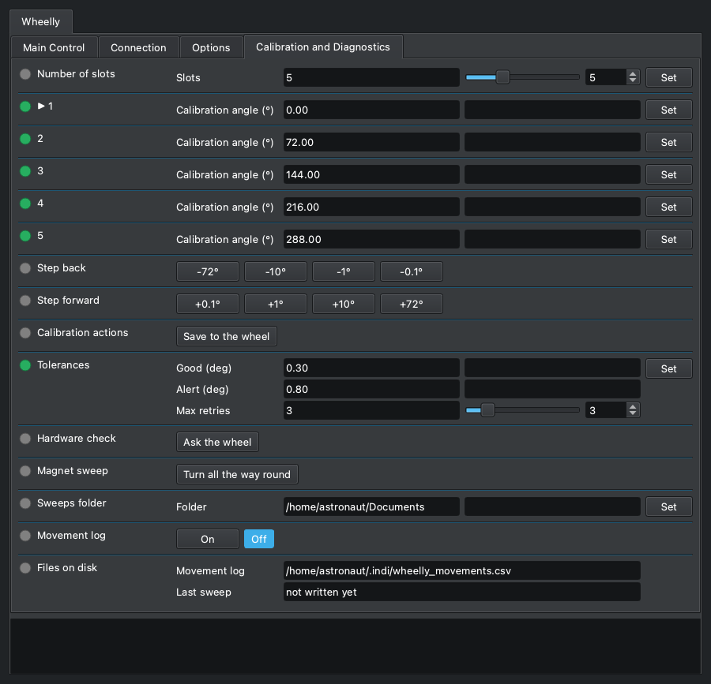Click Set for slot 5 calibration angle
The image size is (711, 684).
tap(668, 240)
